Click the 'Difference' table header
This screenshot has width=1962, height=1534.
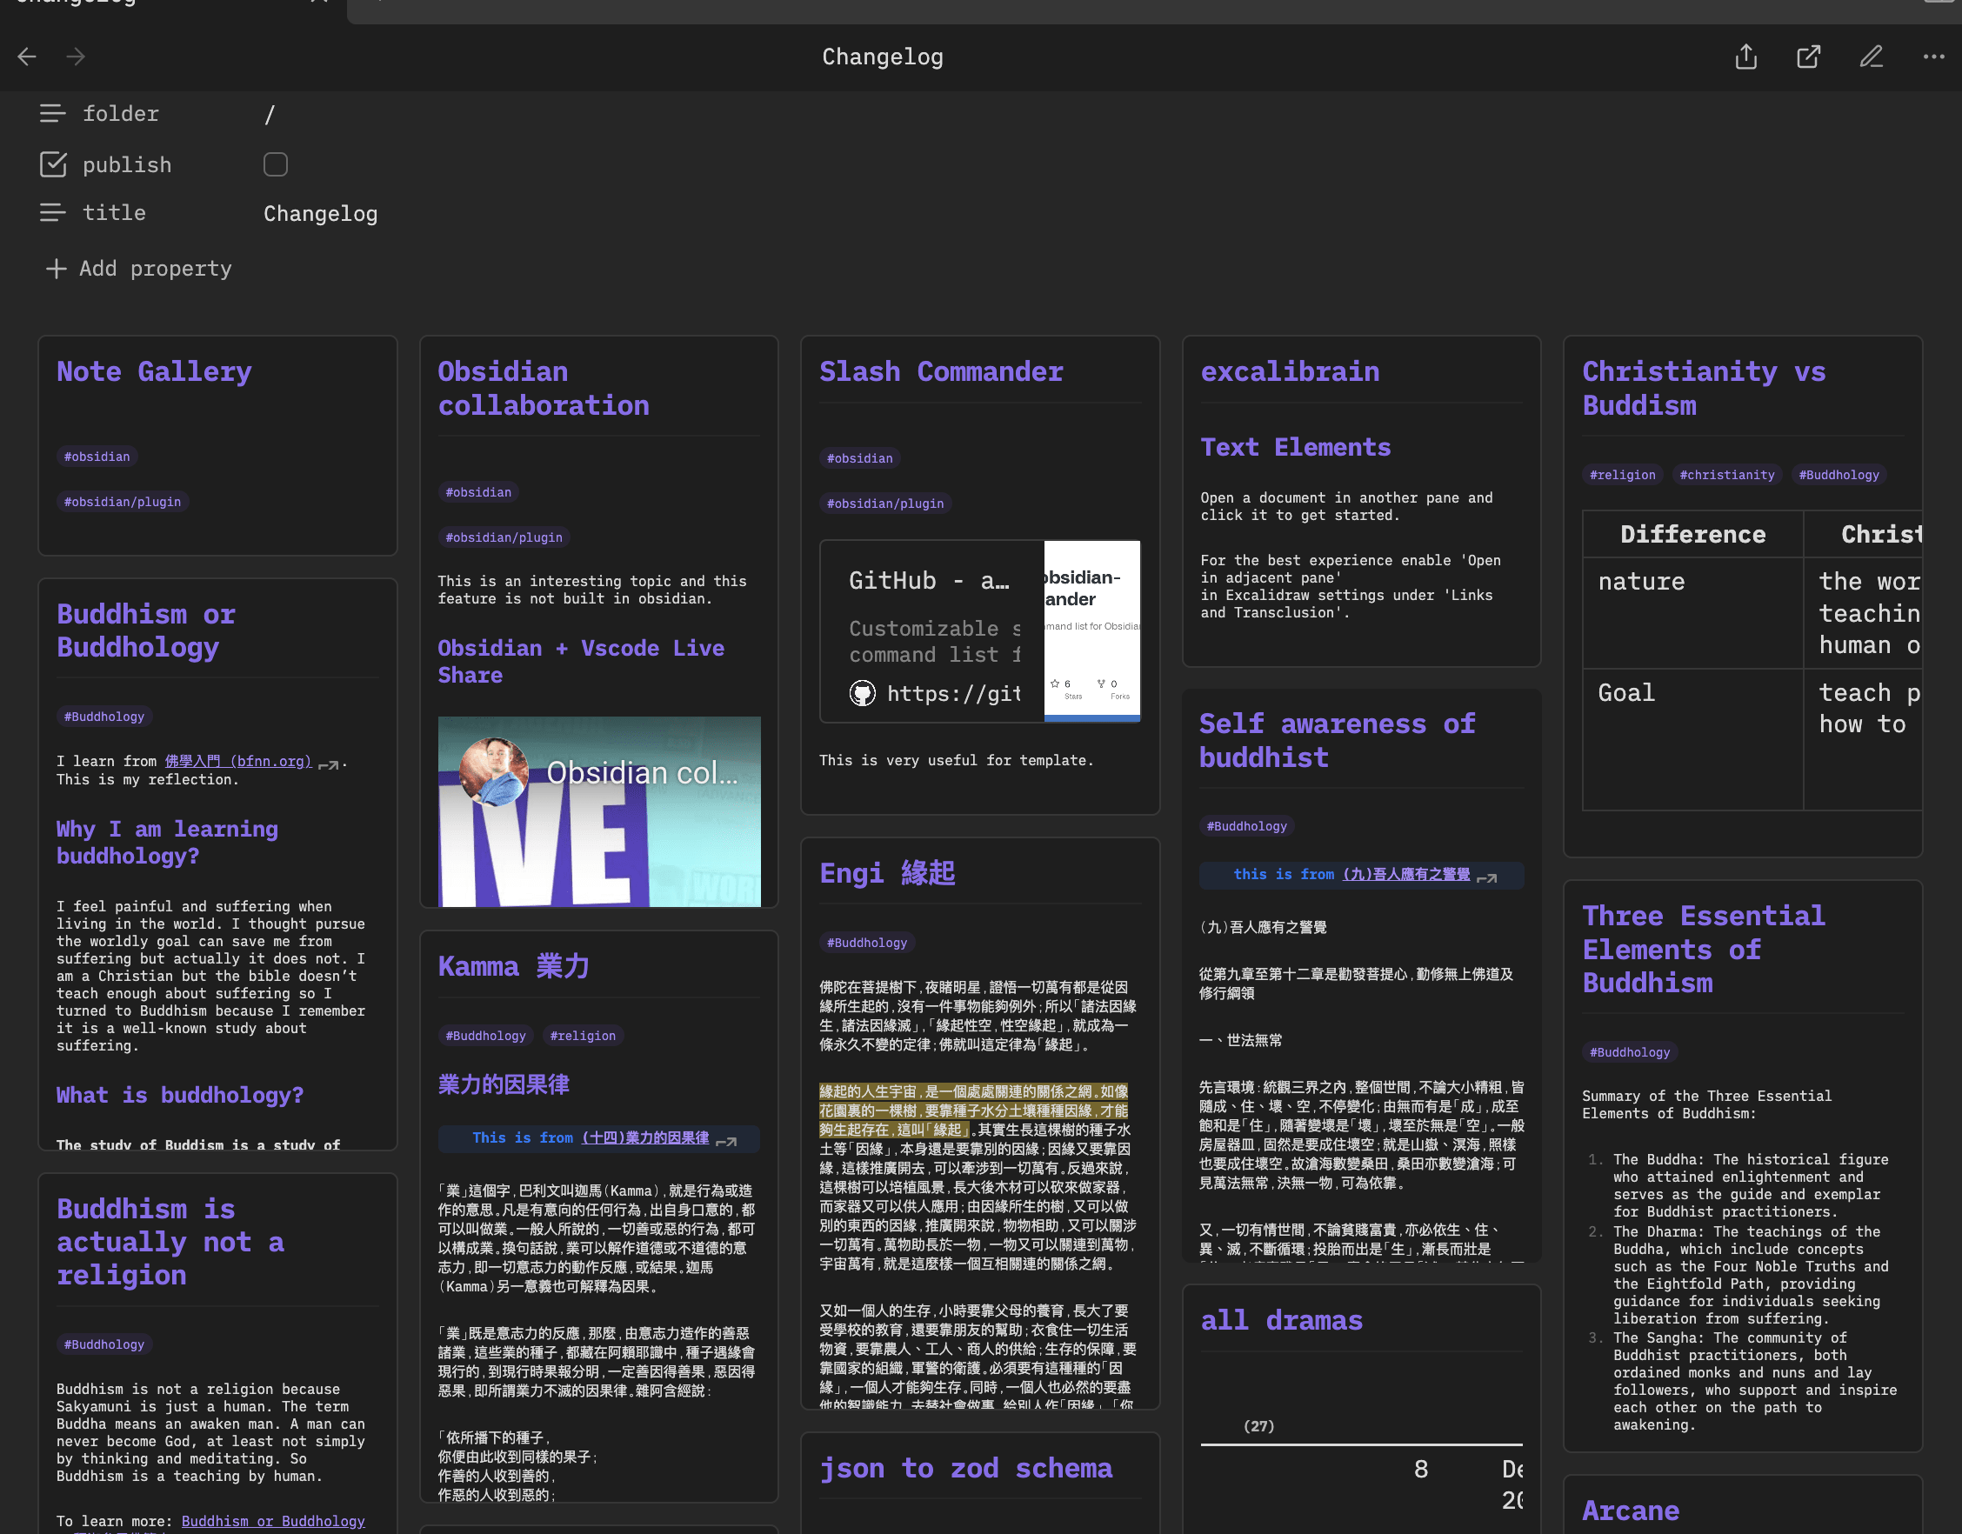coord(1692,535)
